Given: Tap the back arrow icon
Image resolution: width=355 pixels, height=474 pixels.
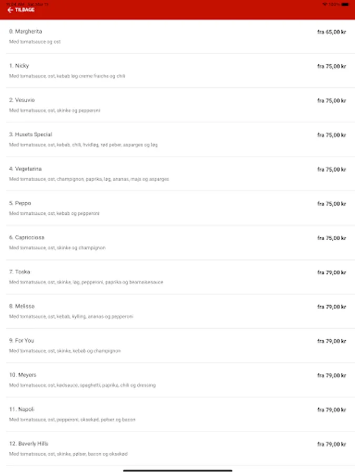Looking at the screenshot, I should point(10,10).
